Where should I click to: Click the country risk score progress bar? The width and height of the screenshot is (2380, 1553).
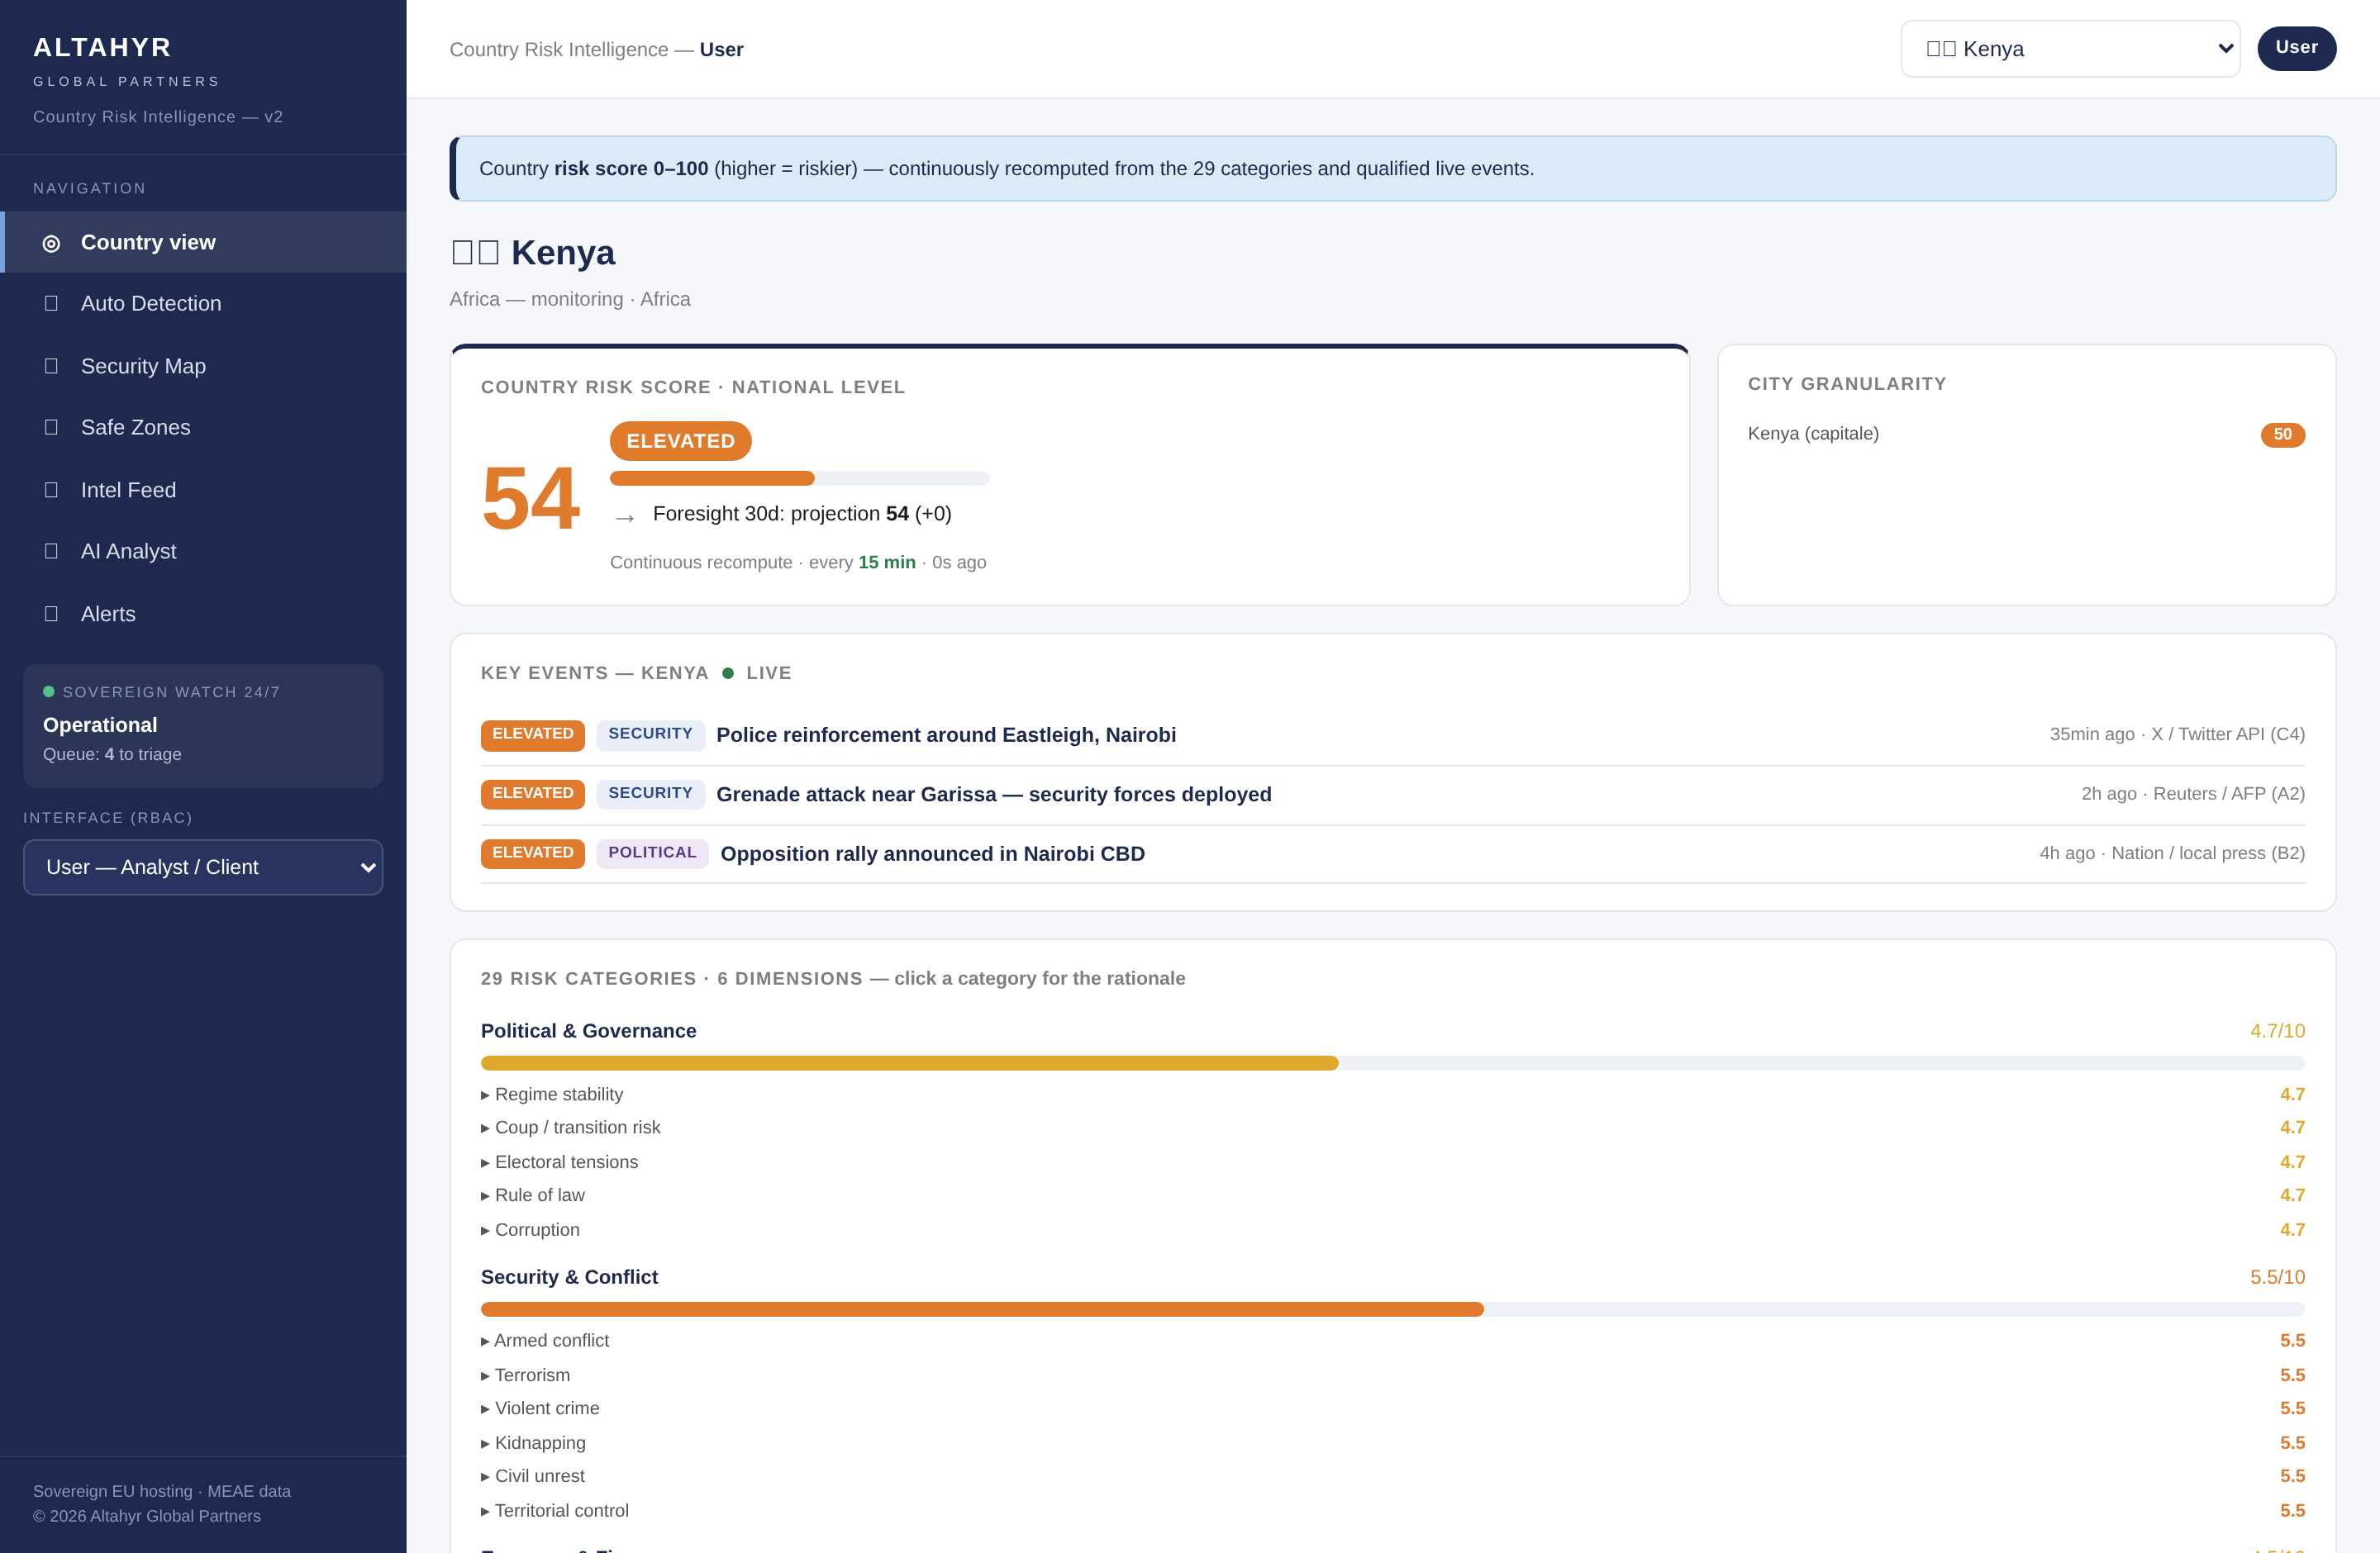click(x=799, y=477)
